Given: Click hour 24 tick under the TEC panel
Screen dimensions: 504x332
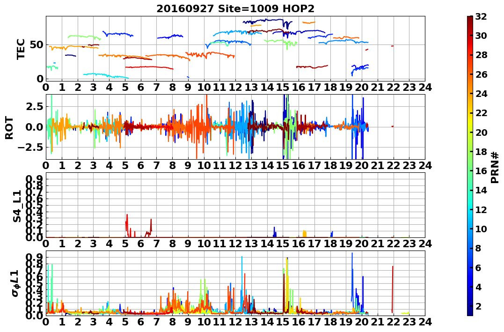Looking at the screenshot, I should 425,87.
